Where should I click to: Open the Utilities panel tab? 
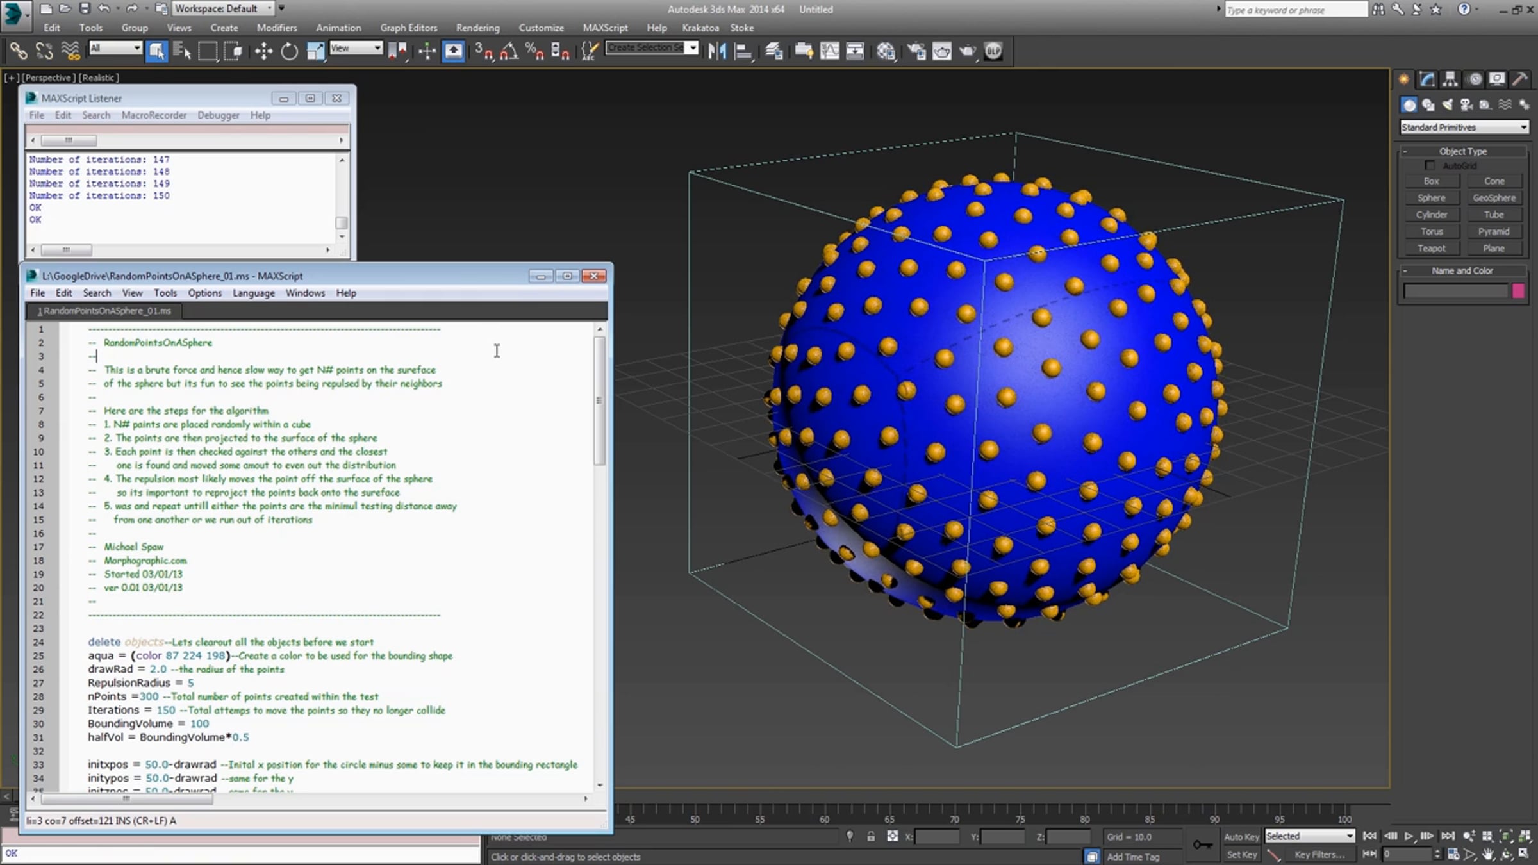point(1520,79)
